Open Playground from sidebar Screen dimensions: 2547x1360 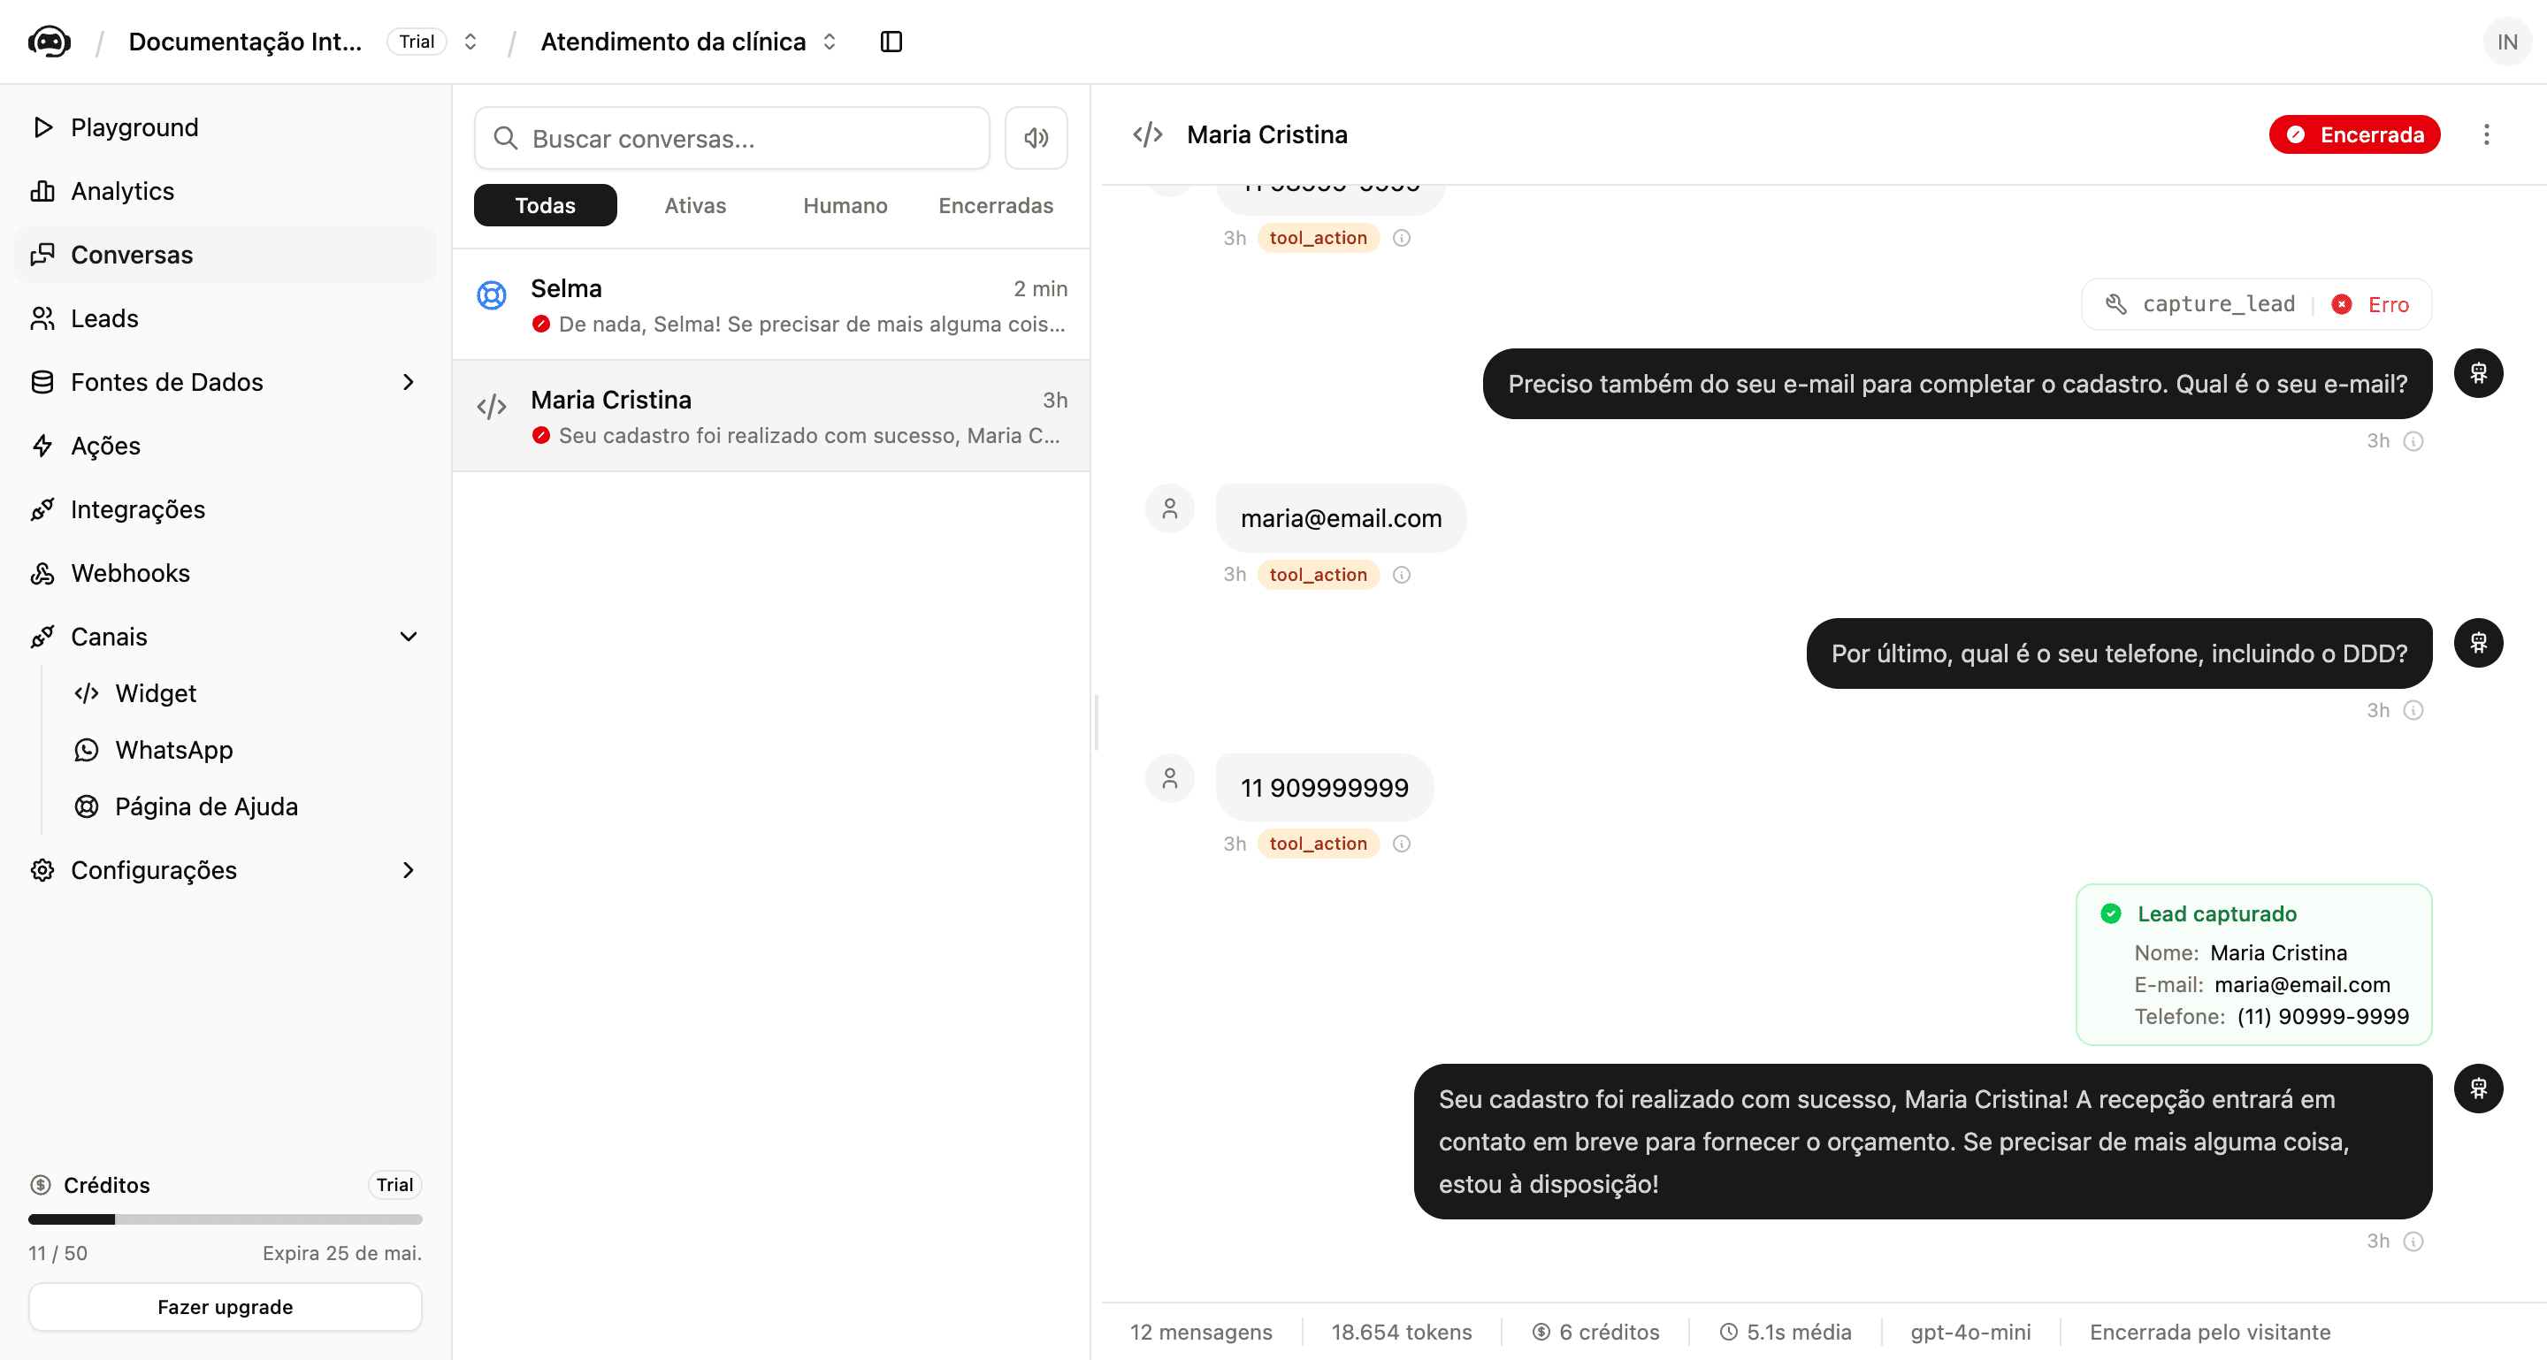tap(226, 127)
